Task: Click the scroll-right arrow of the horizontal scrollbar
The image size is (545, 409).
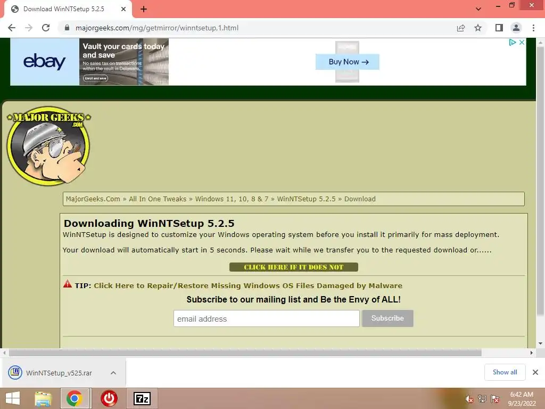Action: point(532,353)
